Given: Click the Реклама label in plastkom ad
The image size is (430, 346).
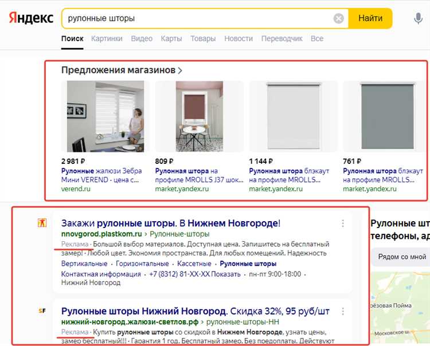Looking at the screenshot, I should click(75, 244).
